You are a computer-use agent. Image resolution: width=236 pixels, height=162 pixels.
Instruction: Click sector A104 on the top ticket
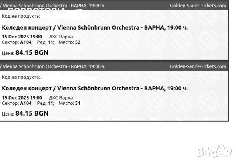[x=26, y=42]
